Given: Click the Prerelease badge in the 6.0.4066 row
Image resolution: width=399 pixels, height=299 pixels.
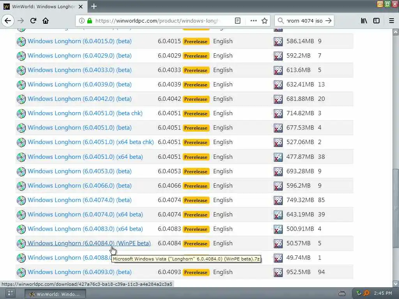Looking at the screenshot, I should point(196,186).
